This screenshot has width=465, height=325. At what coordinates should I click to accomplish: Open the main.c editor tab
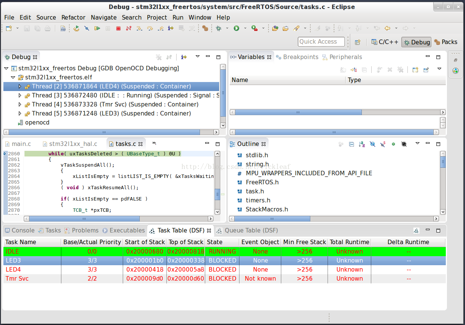click(18, 144)
